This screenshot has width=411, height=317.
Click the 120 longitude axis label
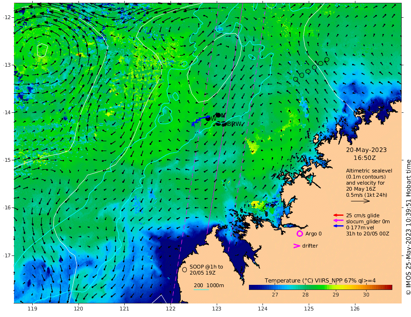pyautogui.click(x=78, y=309)
